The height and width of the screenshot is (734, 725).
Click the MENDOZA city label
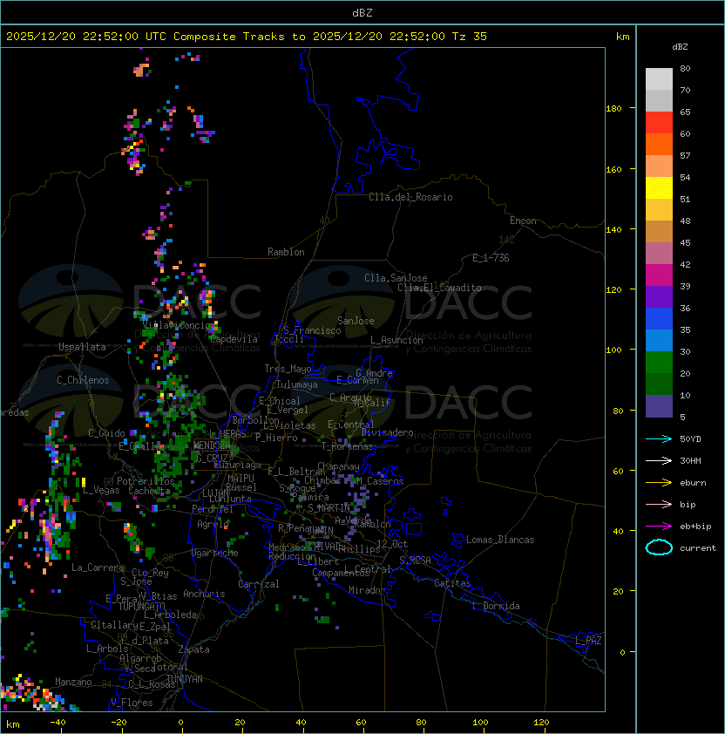(x=212, y=445)
